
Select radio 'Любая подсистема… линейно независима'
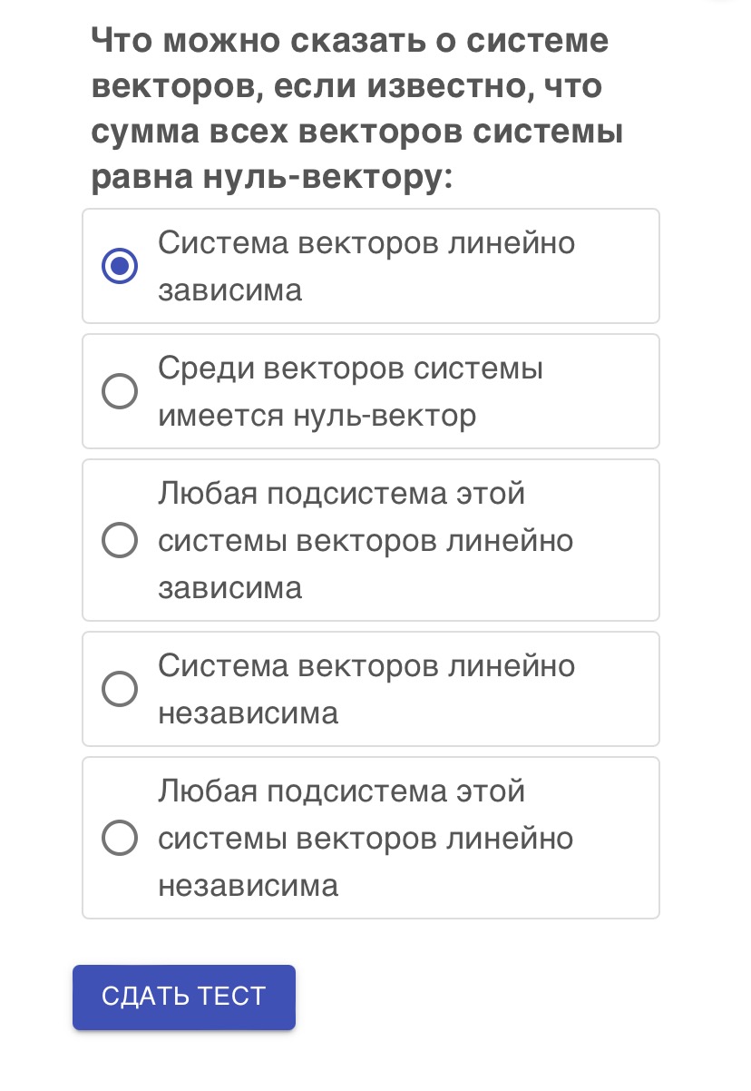(120, 838)
